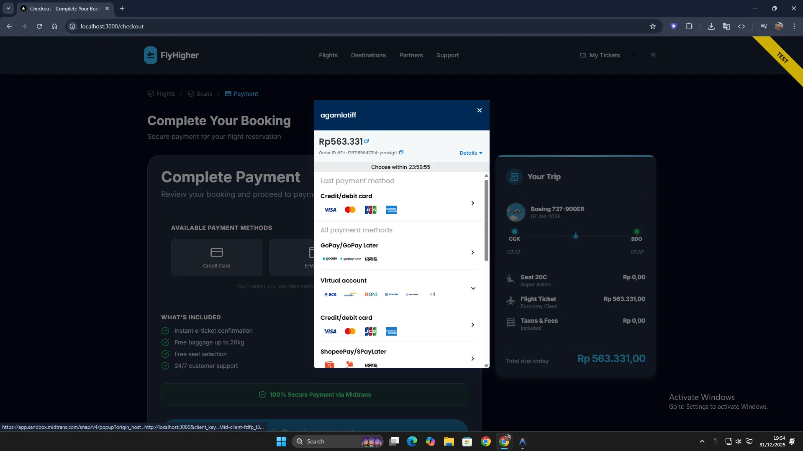This screenshot has height=451, width=803.
Task: Copy the payment amount Rp563.331
Action: (x=367, y=141)
